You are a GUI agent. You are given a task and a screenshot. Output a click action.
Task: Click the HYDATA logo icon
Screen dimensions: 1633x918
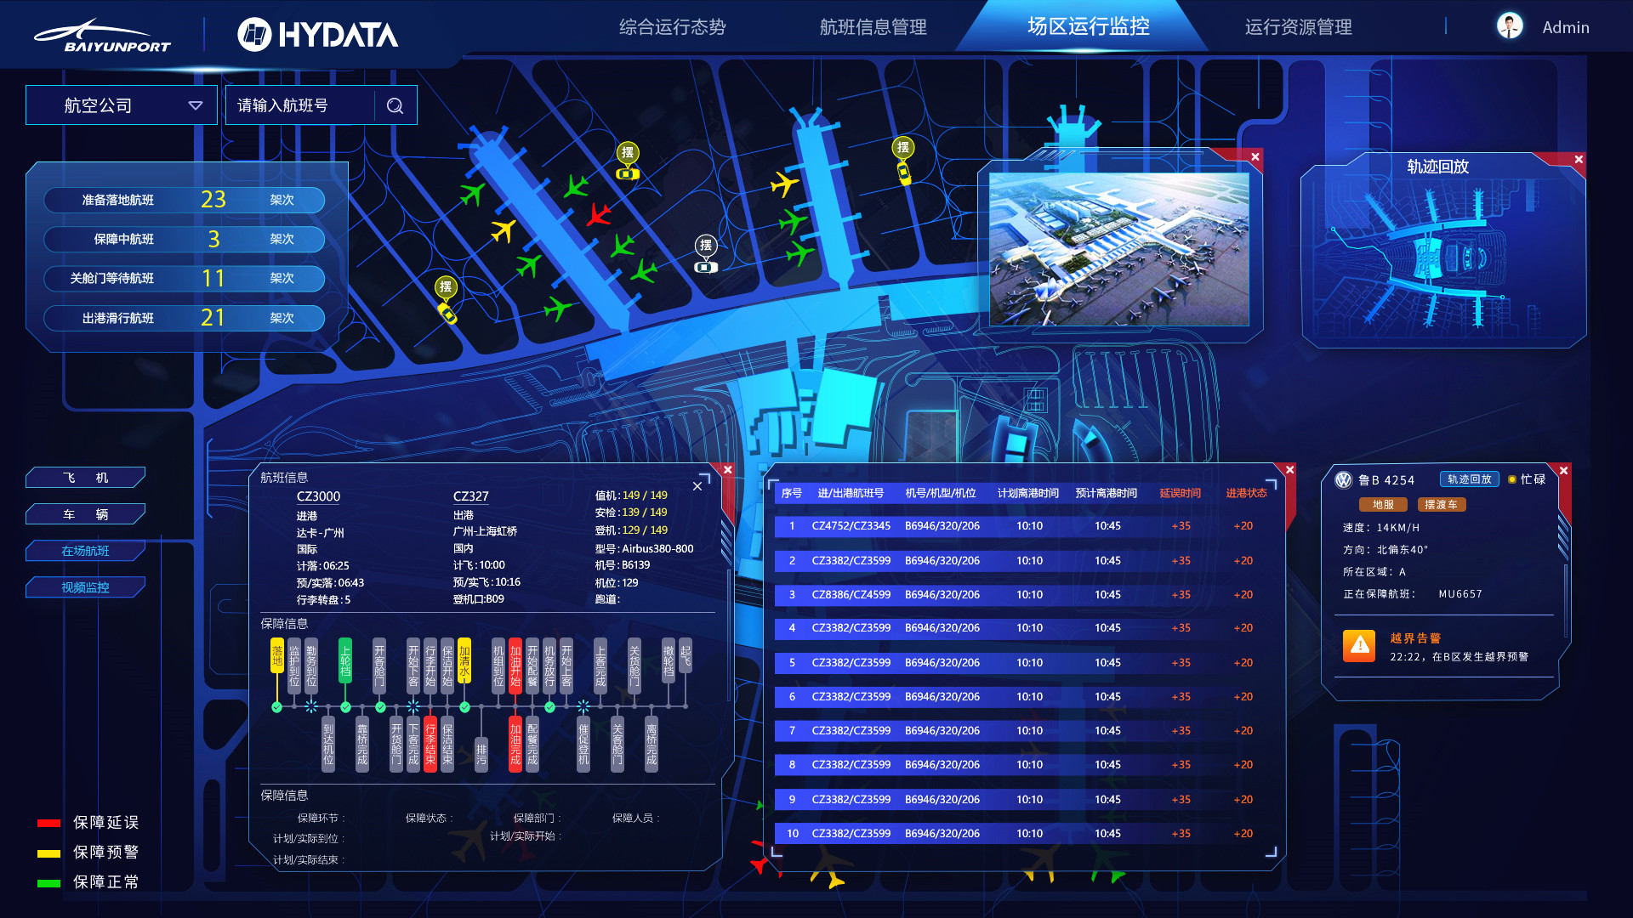253,35
